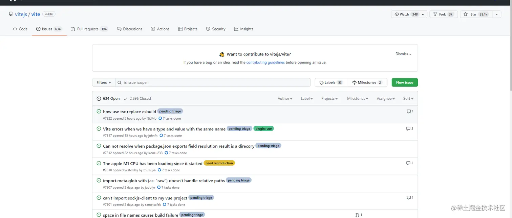Open comments icon for issue #7310

[x=410, y=163]
